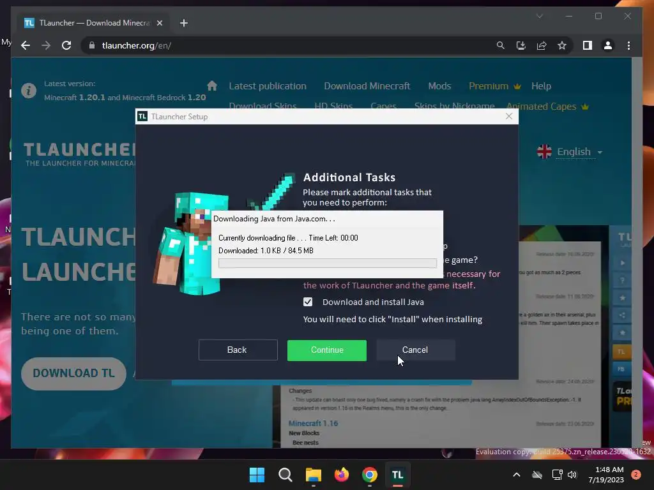654x490 pixels.
Task: Cancel the TLauncher Setup installation
Action: (x=415, y=350)
